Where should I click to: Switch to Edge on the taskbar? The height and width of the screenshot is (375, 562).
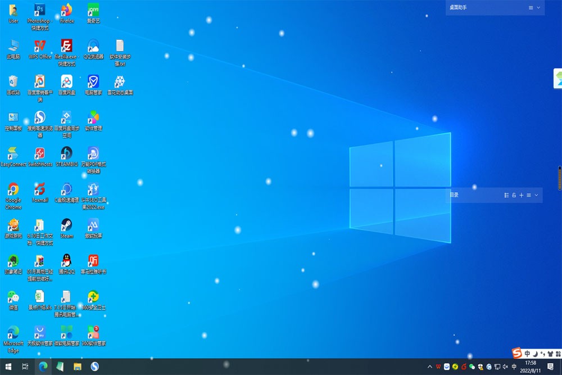click(x=43, y=367)
